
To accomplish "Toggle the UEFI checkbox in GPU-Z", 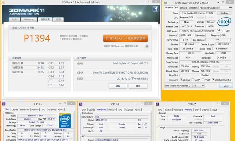I will (224, 31).
